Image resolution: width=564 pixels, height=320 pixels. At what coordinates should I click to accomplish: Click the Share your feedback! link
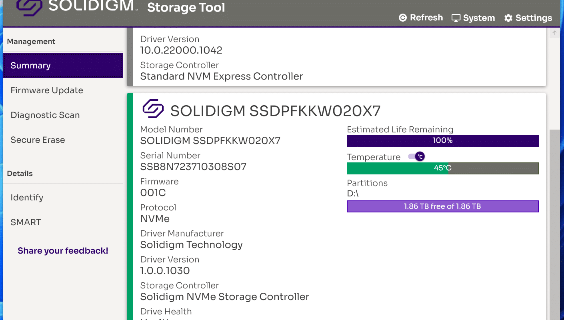(63, 251)
